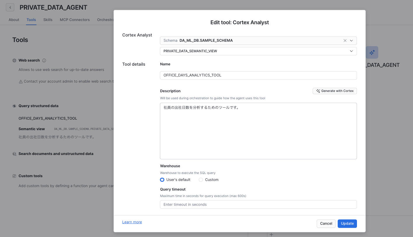Switch to the About tab
Screen dimensions: 413x237
14,20
